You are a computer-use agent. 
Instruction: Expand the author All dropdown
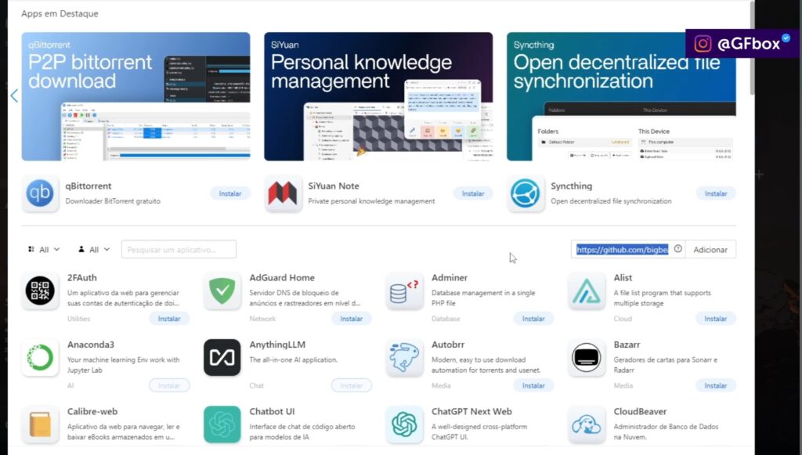click(93, 250)
